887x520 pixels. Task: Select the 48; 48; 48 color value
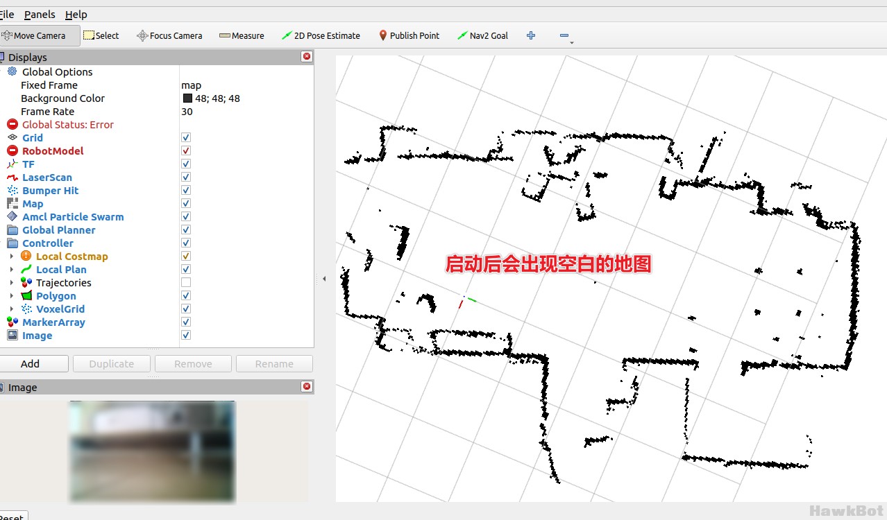tap(217, 98)
